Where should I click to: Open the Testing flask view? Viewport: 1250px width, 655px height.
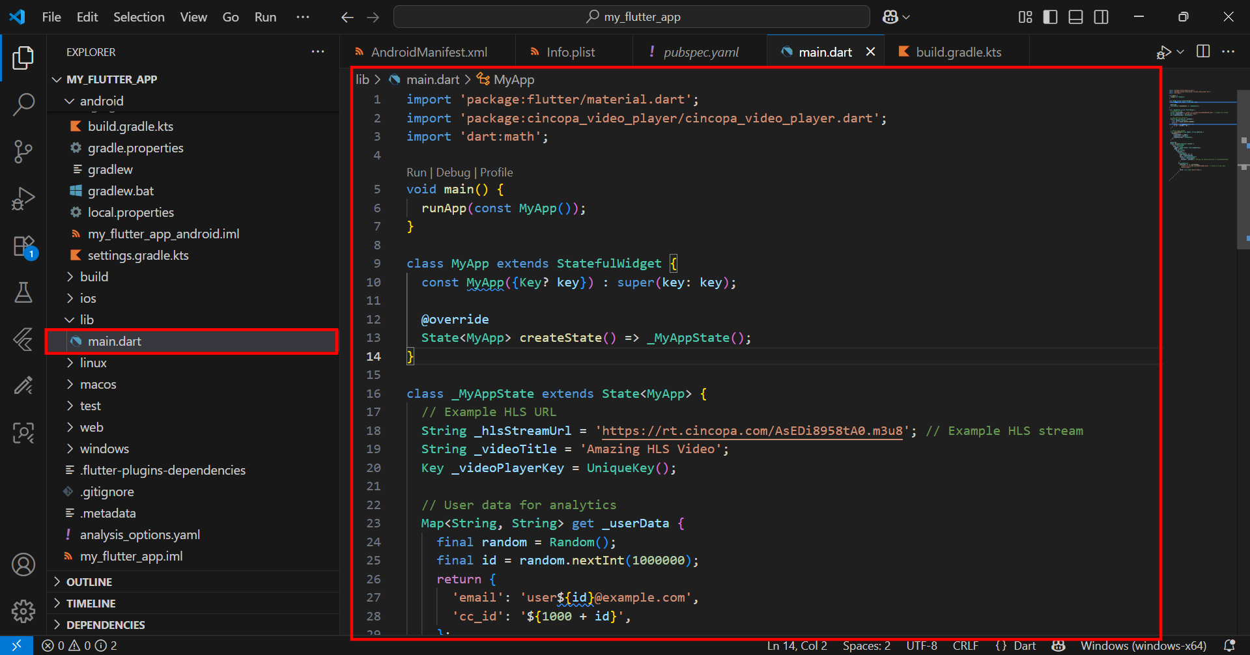point(23,292)
